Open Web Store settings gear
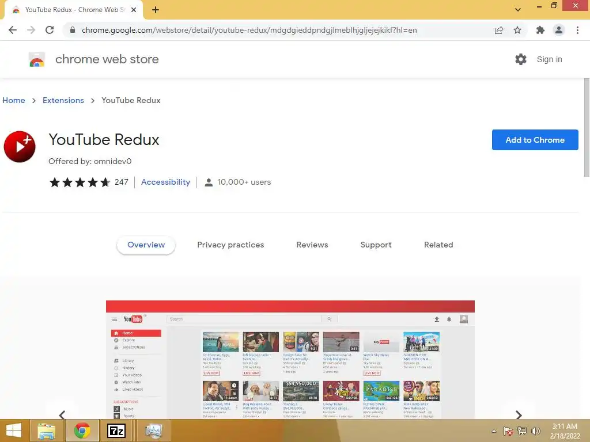This screenshot has width=590, height=442. click(x=521, y=59)
